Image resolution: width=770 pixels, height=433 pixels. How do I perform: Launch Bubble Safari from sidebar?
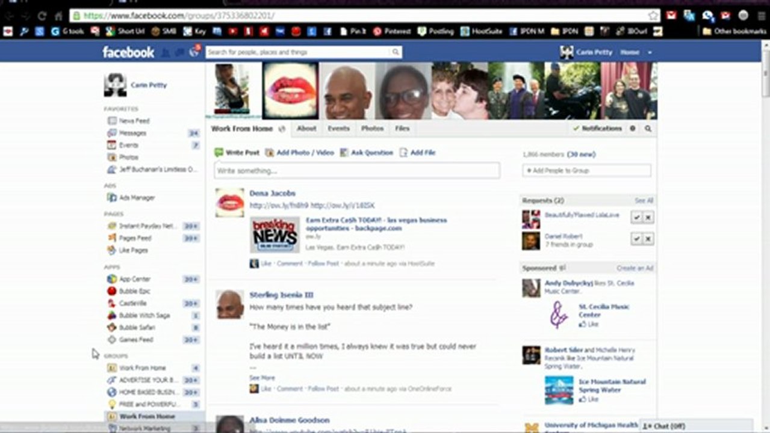coord(137,327)
